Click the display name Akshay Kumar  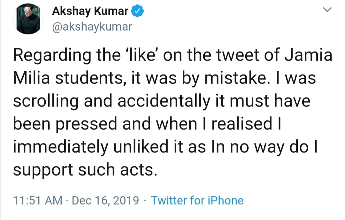coord(90,11)
